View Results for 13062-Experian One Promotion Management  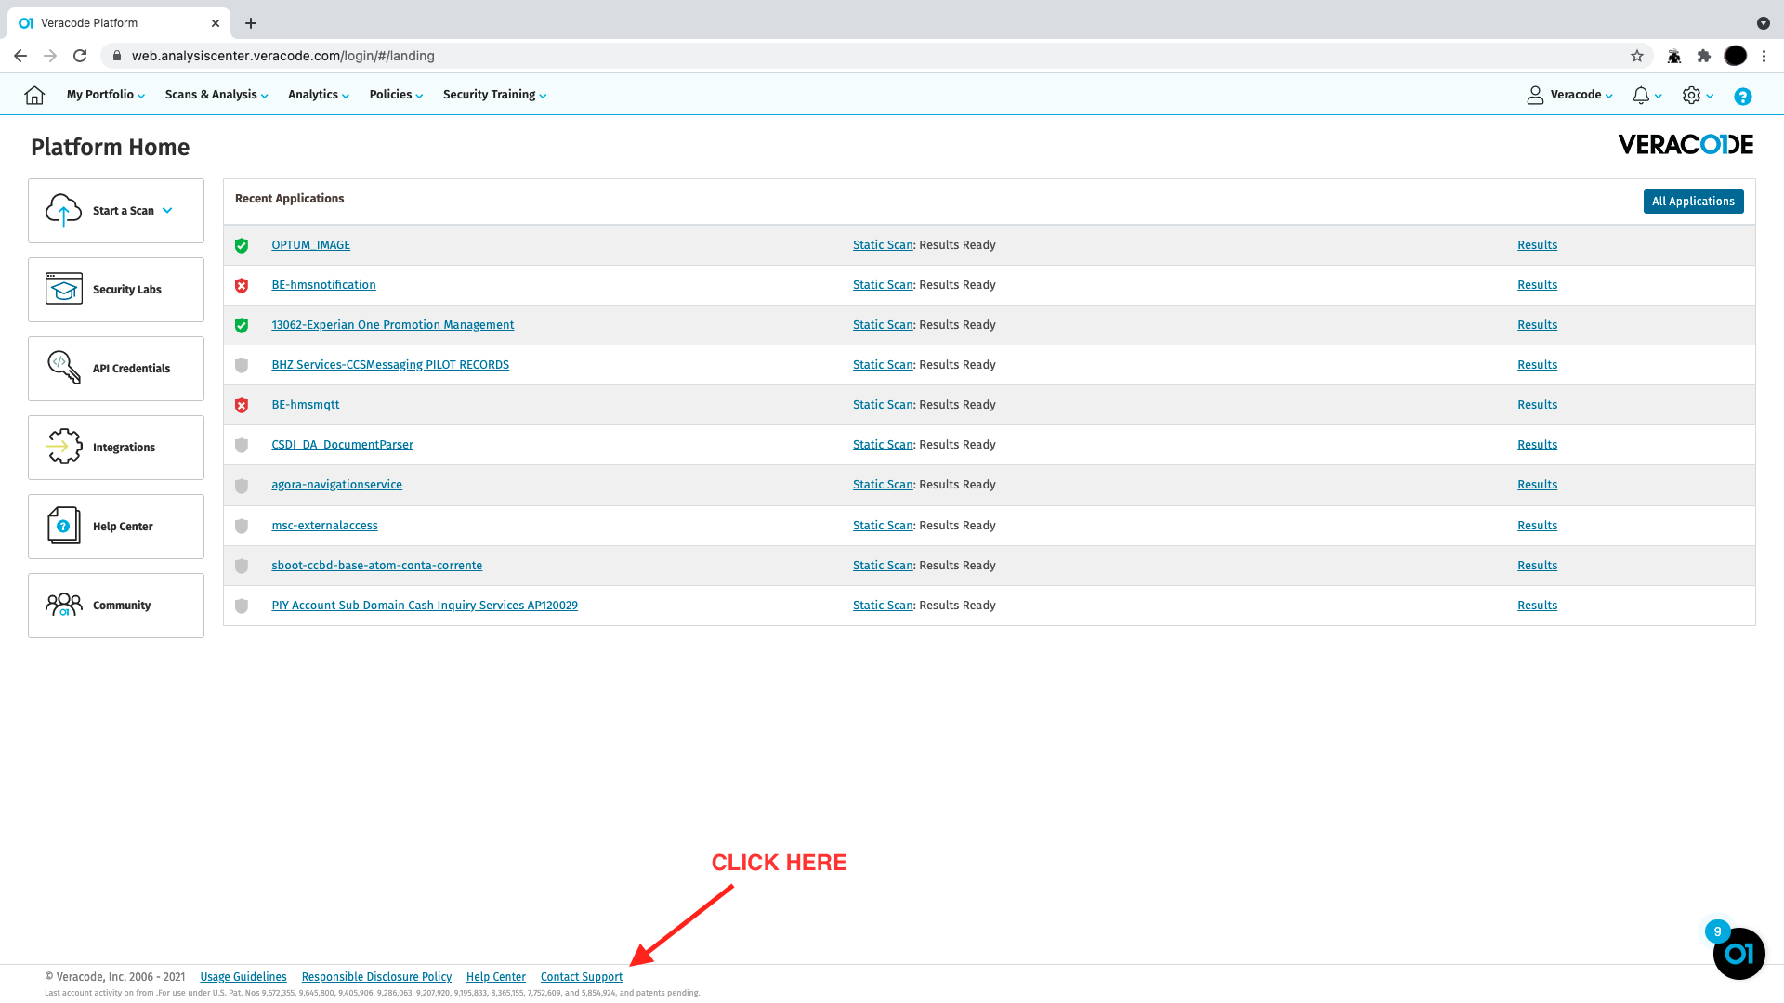pos(1537,325)
